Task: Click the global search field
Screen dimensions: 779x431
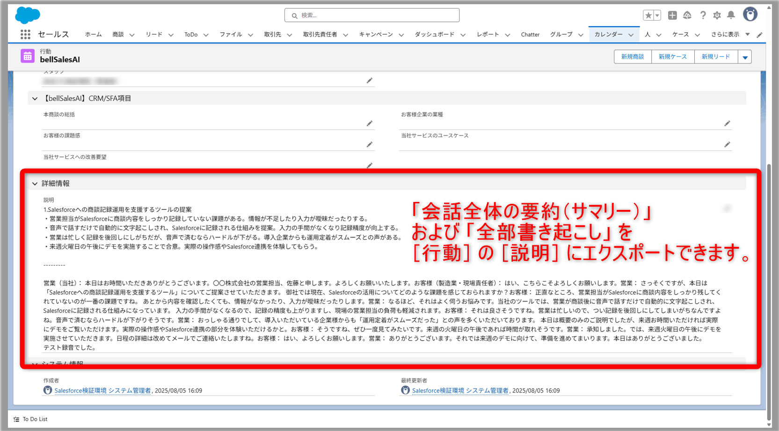Action: pos(372,15)
